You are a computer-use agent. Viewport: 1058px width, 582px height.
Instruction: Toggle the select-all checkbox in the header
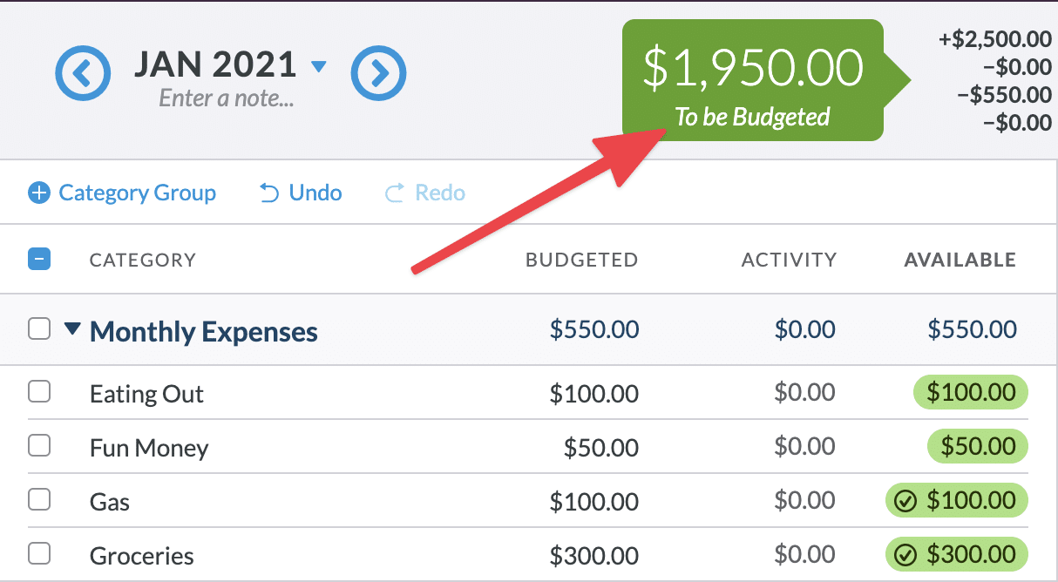coord(39,259)
